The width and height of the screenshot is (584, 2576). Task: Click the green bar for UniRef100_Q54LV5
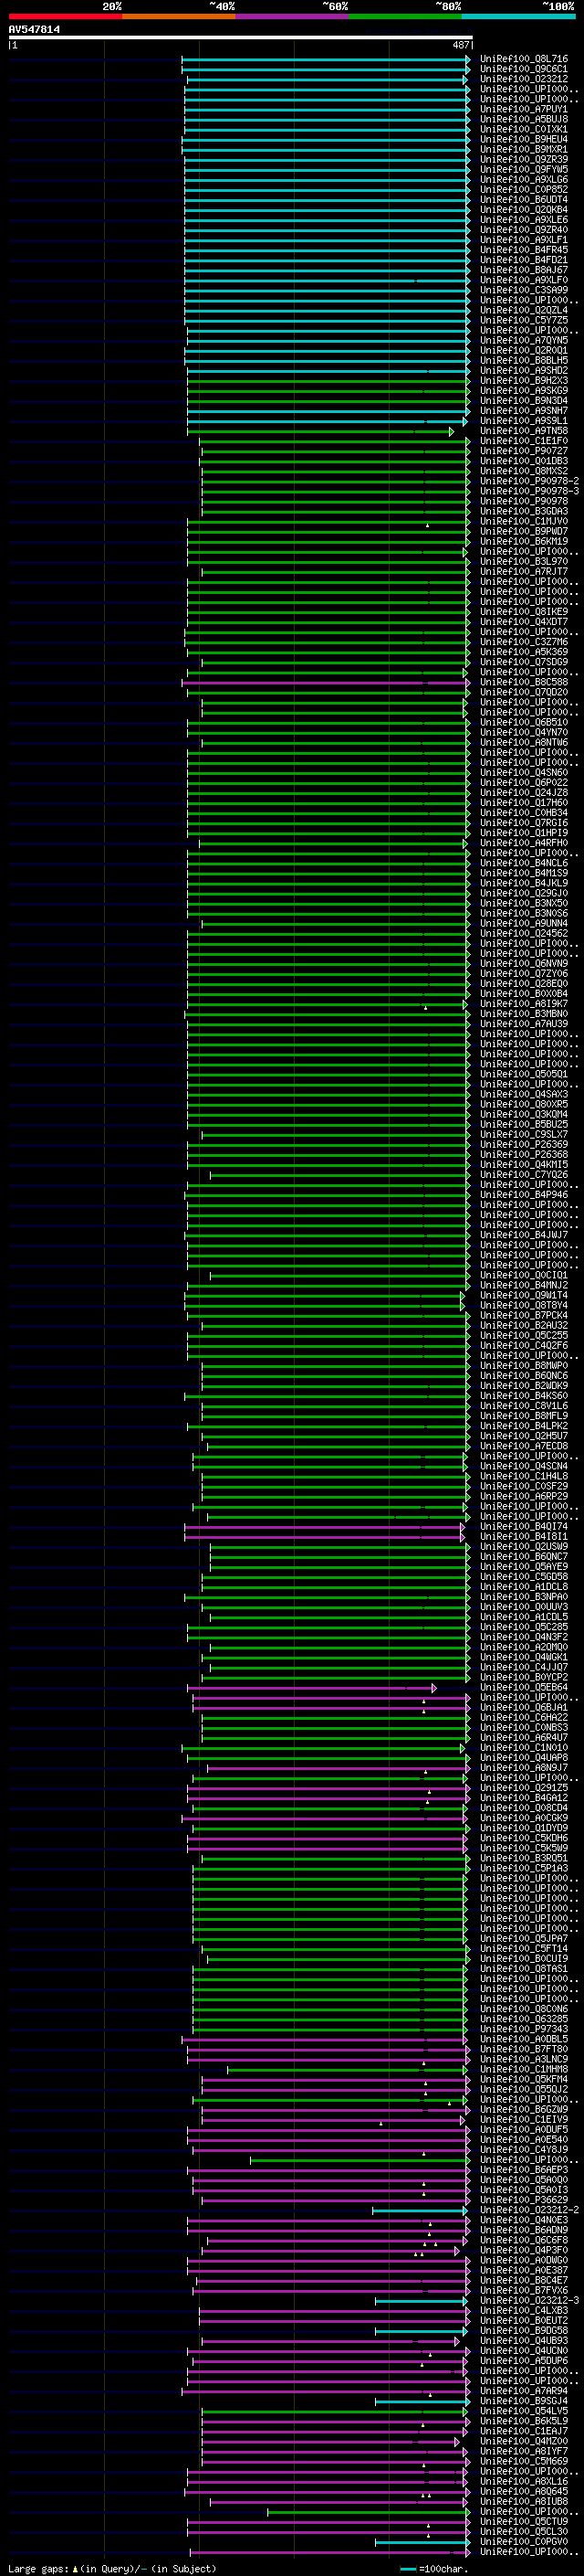click(x=334, y=2411)
